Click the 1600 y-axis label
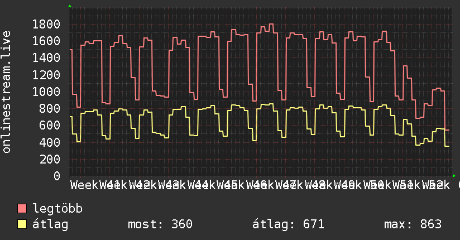This screenshot has width=460, height=240. tap(46, 41)
